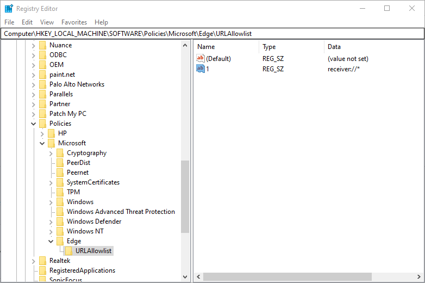Click the registry path address bar
Screen dimensions: 425x283
tap(212, 34)
